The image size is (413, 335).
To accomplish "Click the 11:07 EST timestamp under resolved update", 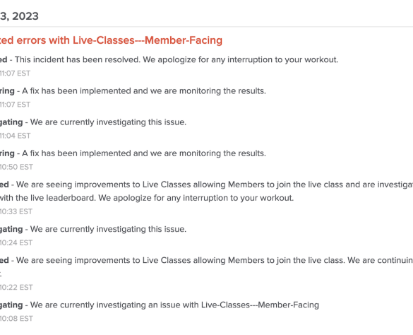I will (x=15, y=74).
